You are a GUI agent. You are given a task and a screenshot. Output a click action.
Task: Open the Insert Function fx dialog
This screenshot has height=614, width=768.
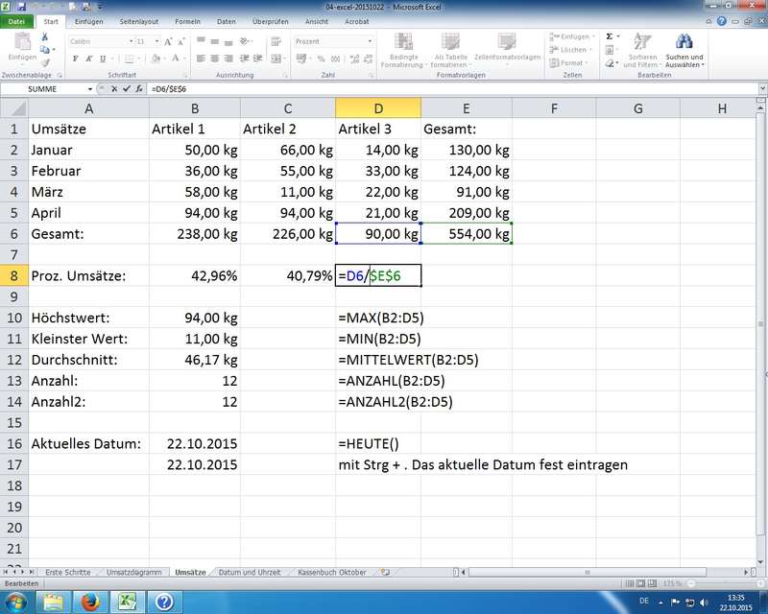click(139, 88)
